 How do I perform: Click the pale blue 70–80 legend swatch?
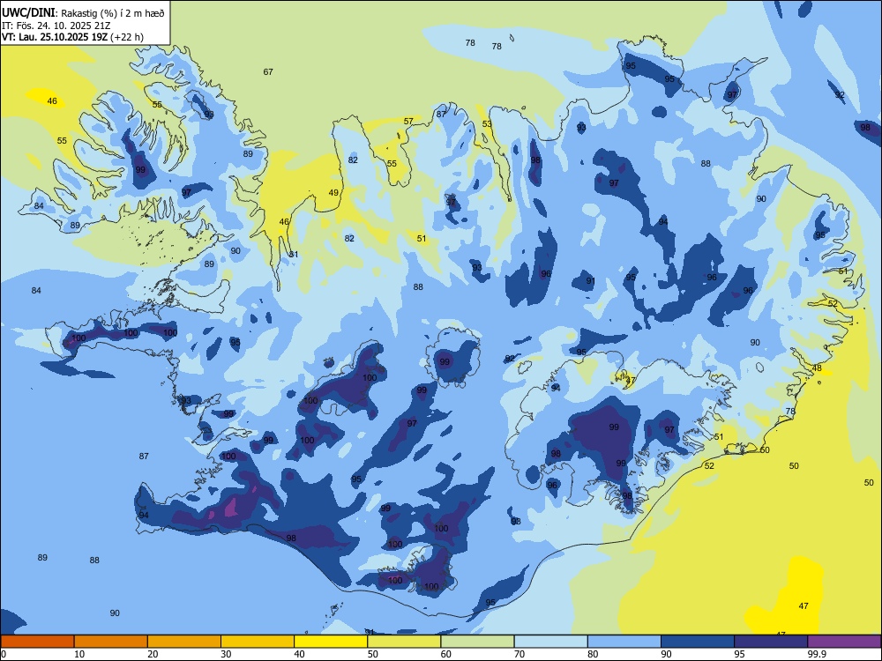click(550, 642)
